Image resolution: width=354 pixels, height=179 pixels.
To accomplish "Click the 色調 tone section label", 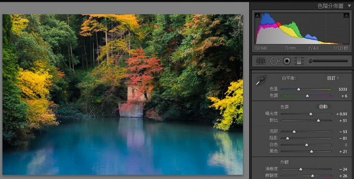I will (284, 107).
